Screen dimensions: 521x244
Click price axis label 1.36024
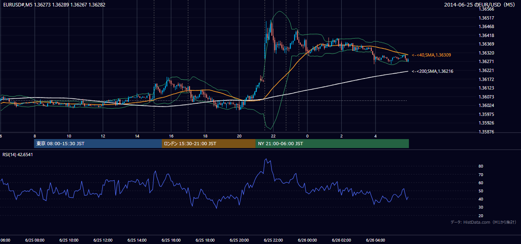(x=486, y=105)
